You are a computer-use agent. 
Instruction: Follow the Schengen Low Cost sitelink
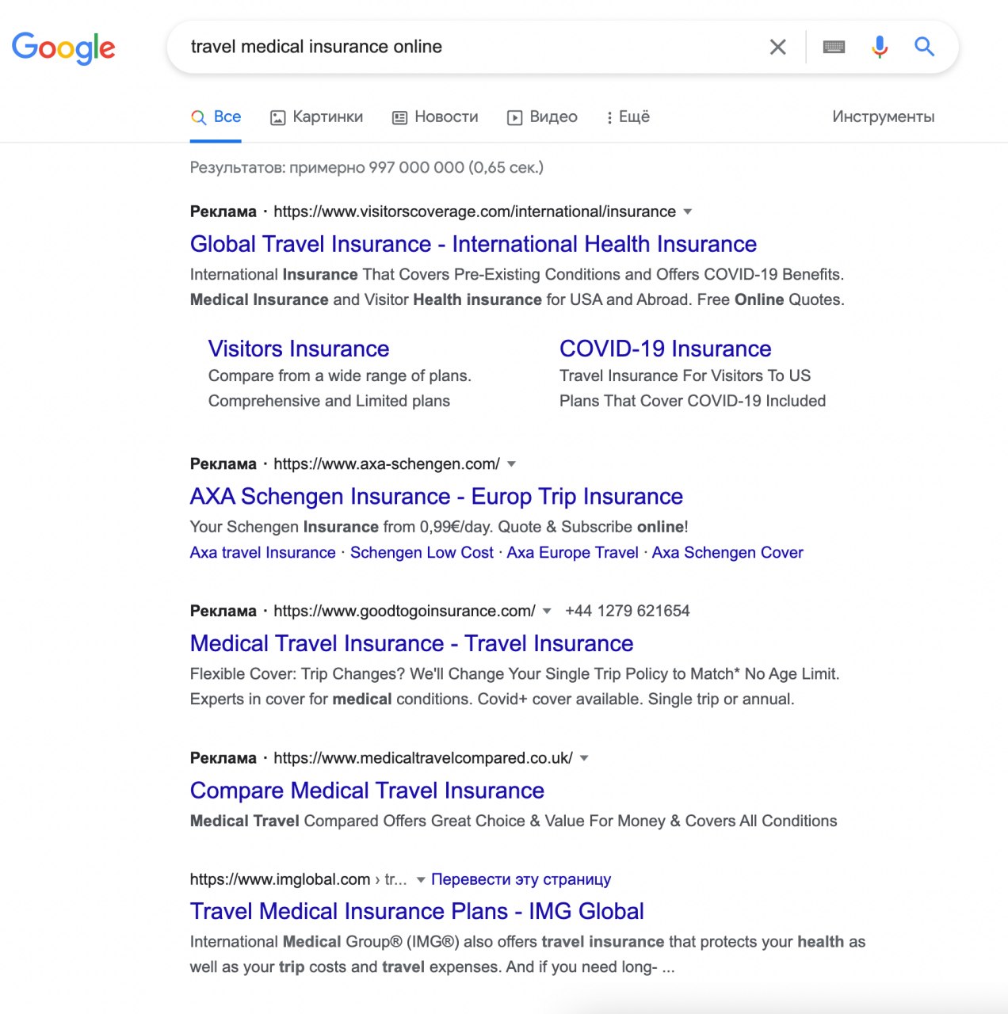pyautogui.click(x=422, y=553)
